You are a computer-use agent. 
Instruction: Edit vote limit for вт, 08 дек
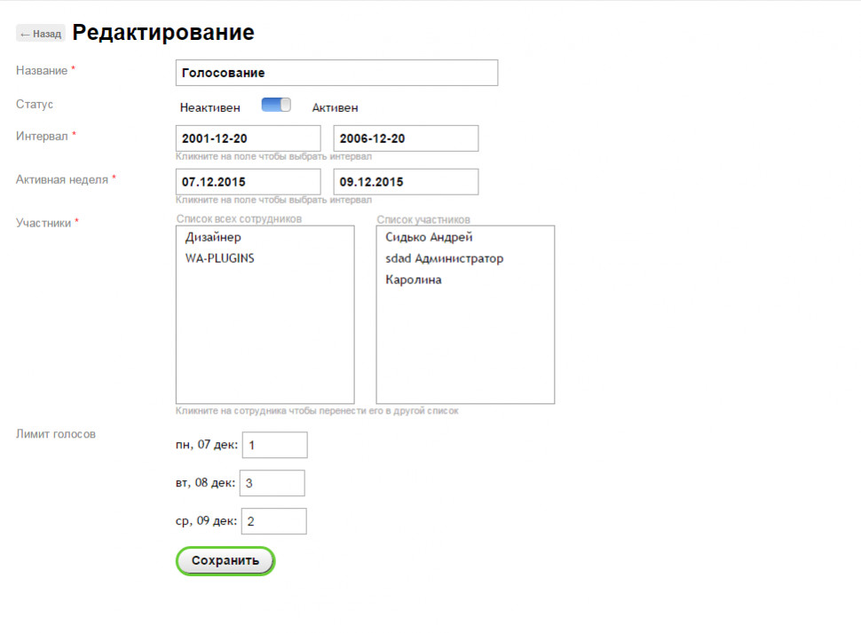point(273,483)
